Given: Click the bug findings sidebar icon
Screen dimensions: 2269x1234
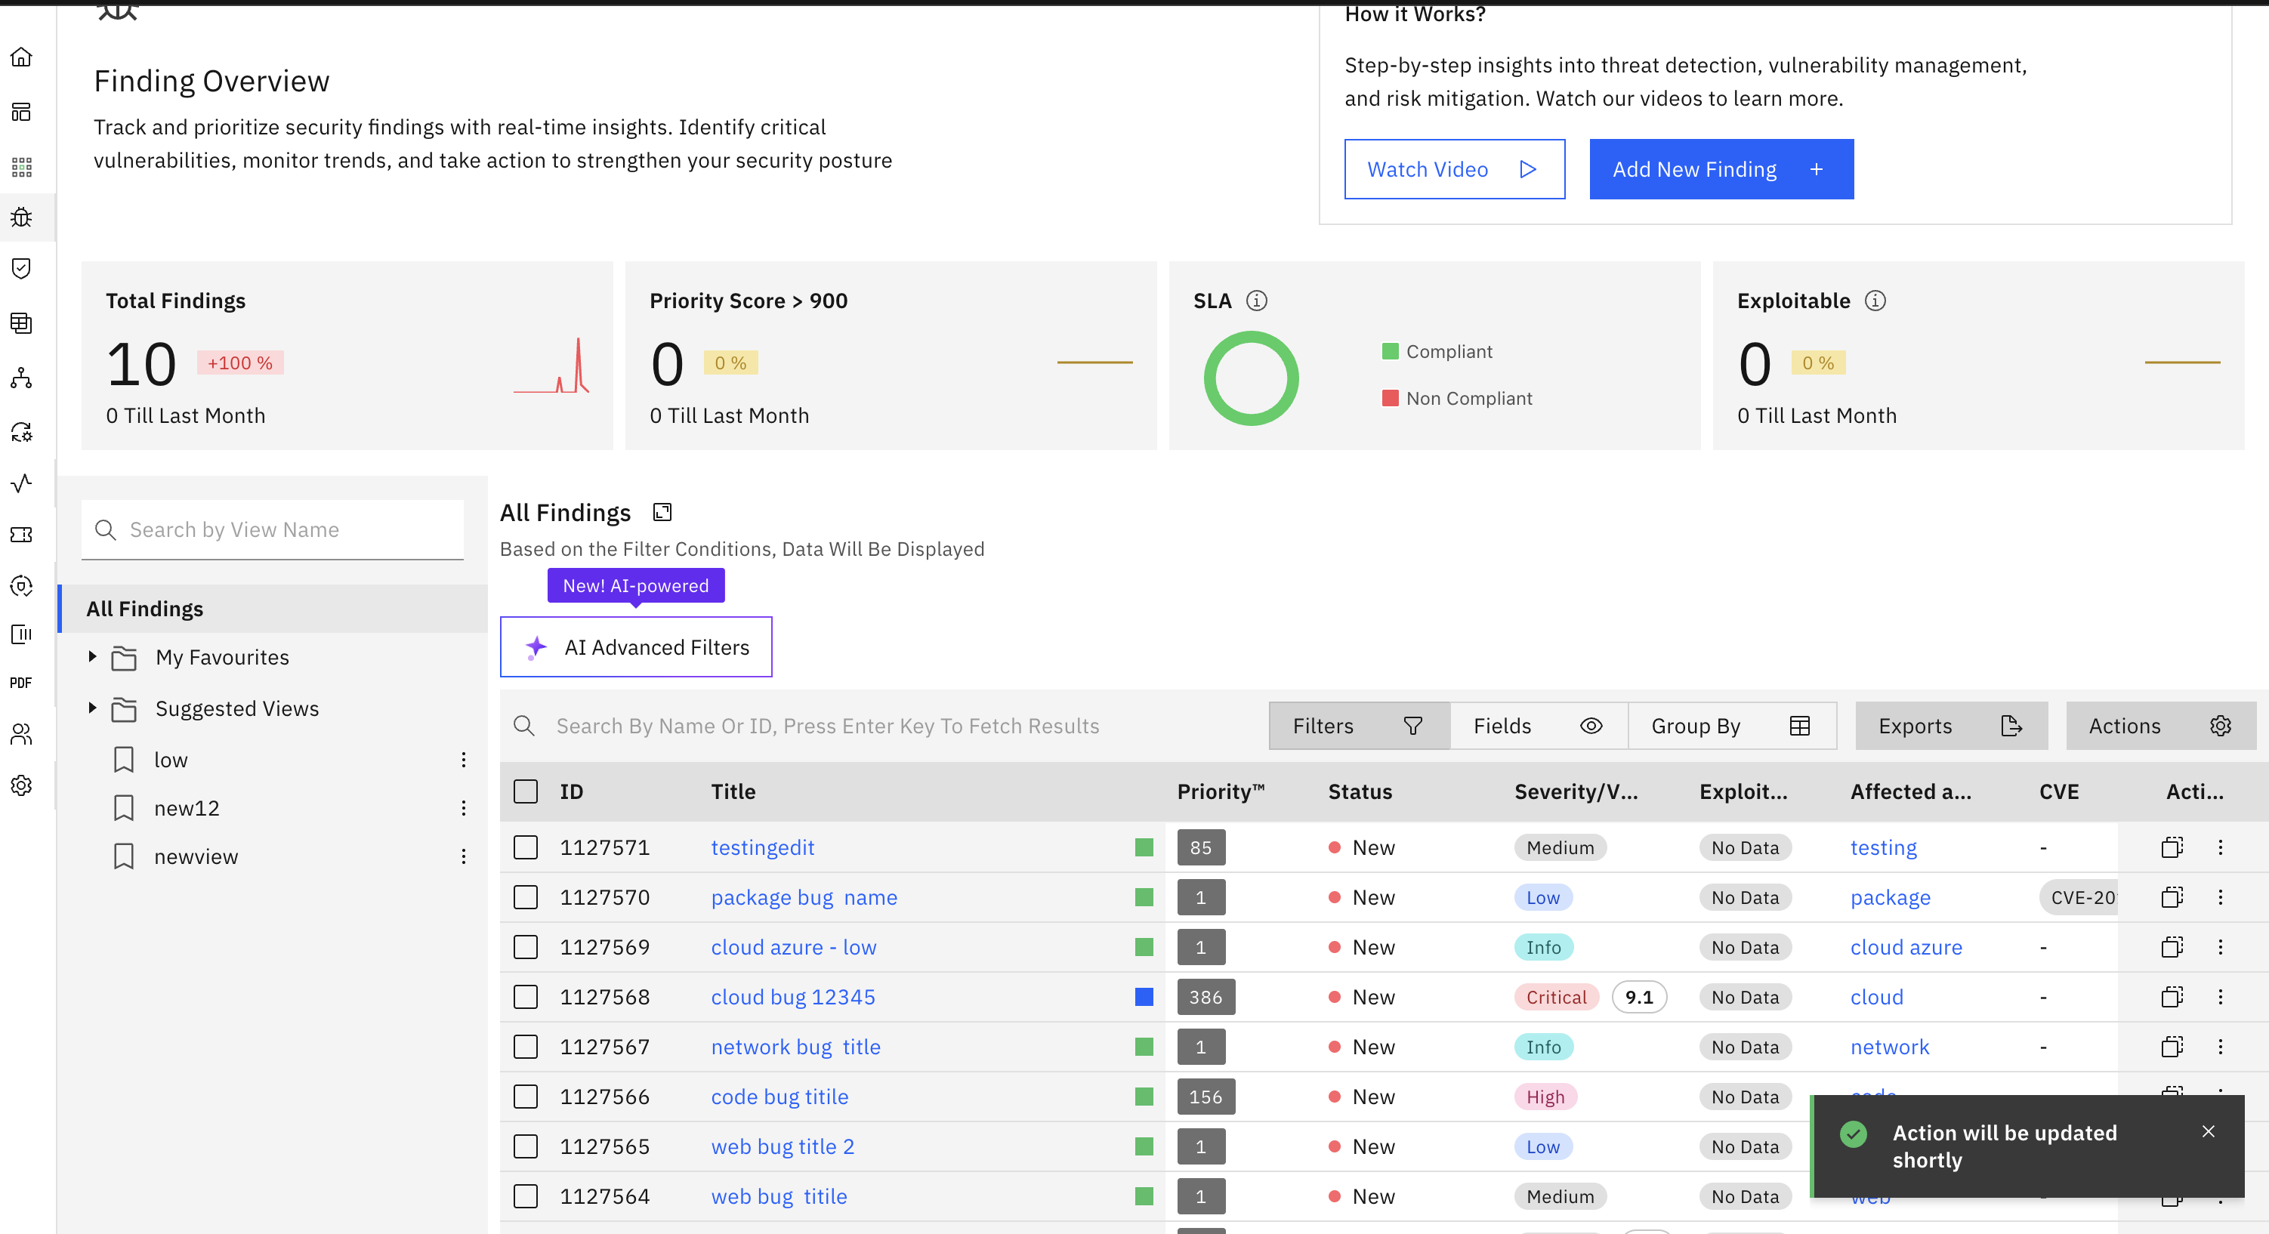Looking at the screenshot, I should click(21, 217).
